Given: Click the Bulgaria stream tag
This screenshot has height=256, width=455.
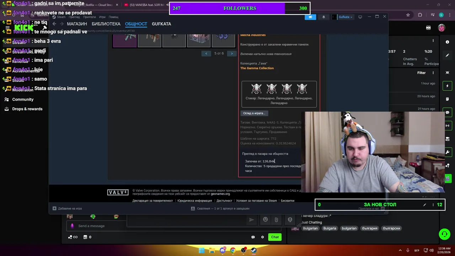Looking at the screenshot, I should pyautogui.click(x=330, y=228).
